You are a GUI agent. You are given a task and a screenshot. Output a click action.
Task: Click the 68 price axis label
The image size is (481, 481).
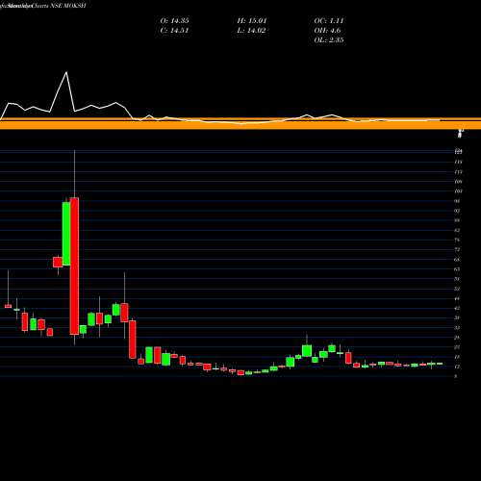click(x=458, y=260)
